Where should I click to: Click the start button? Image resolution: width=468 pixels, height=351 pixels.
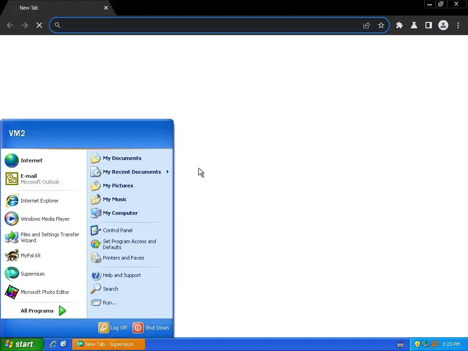21,344
